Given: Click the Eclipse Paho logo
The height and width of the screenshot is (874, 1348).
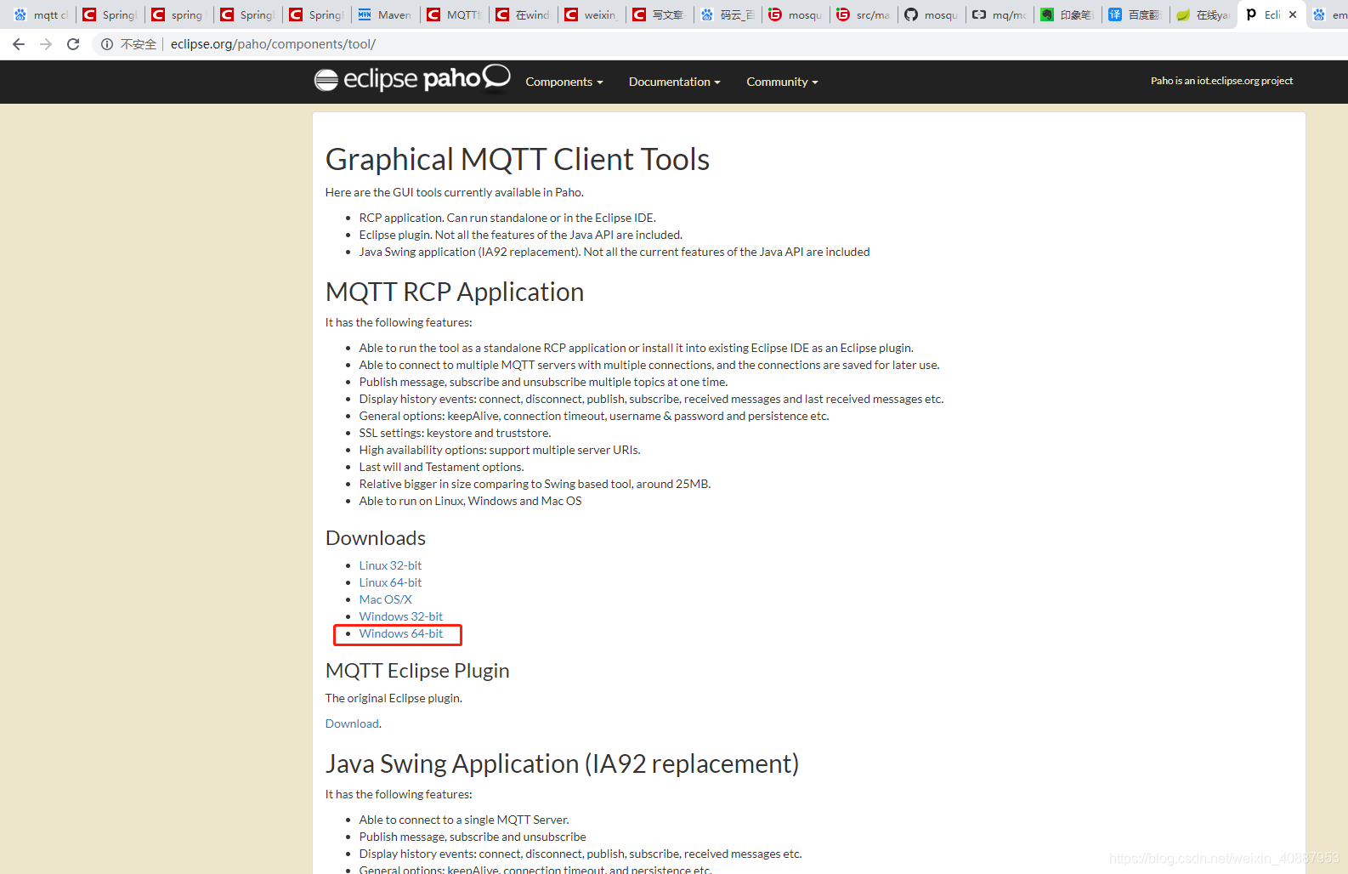Looking at the screenshot, I should coord(412,78).
